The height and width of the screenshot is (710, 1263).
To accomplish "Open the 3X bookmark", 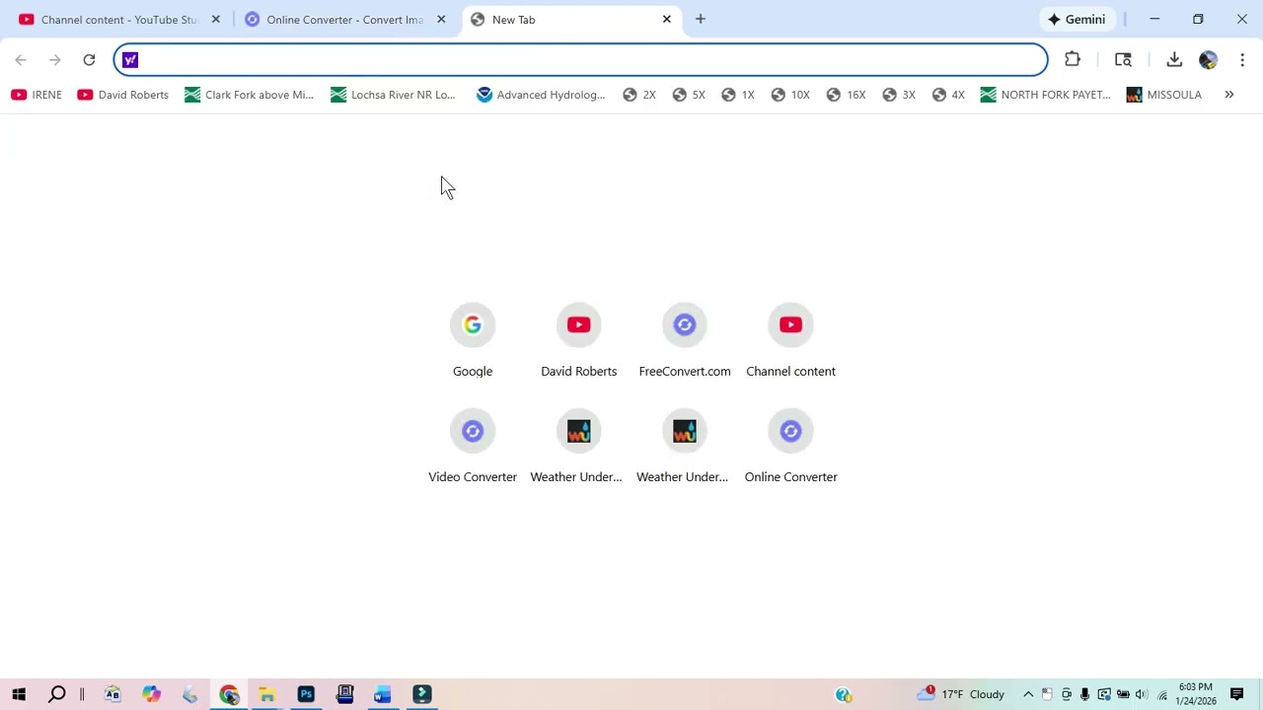I will pyautogui.click(x=899, y=95).
